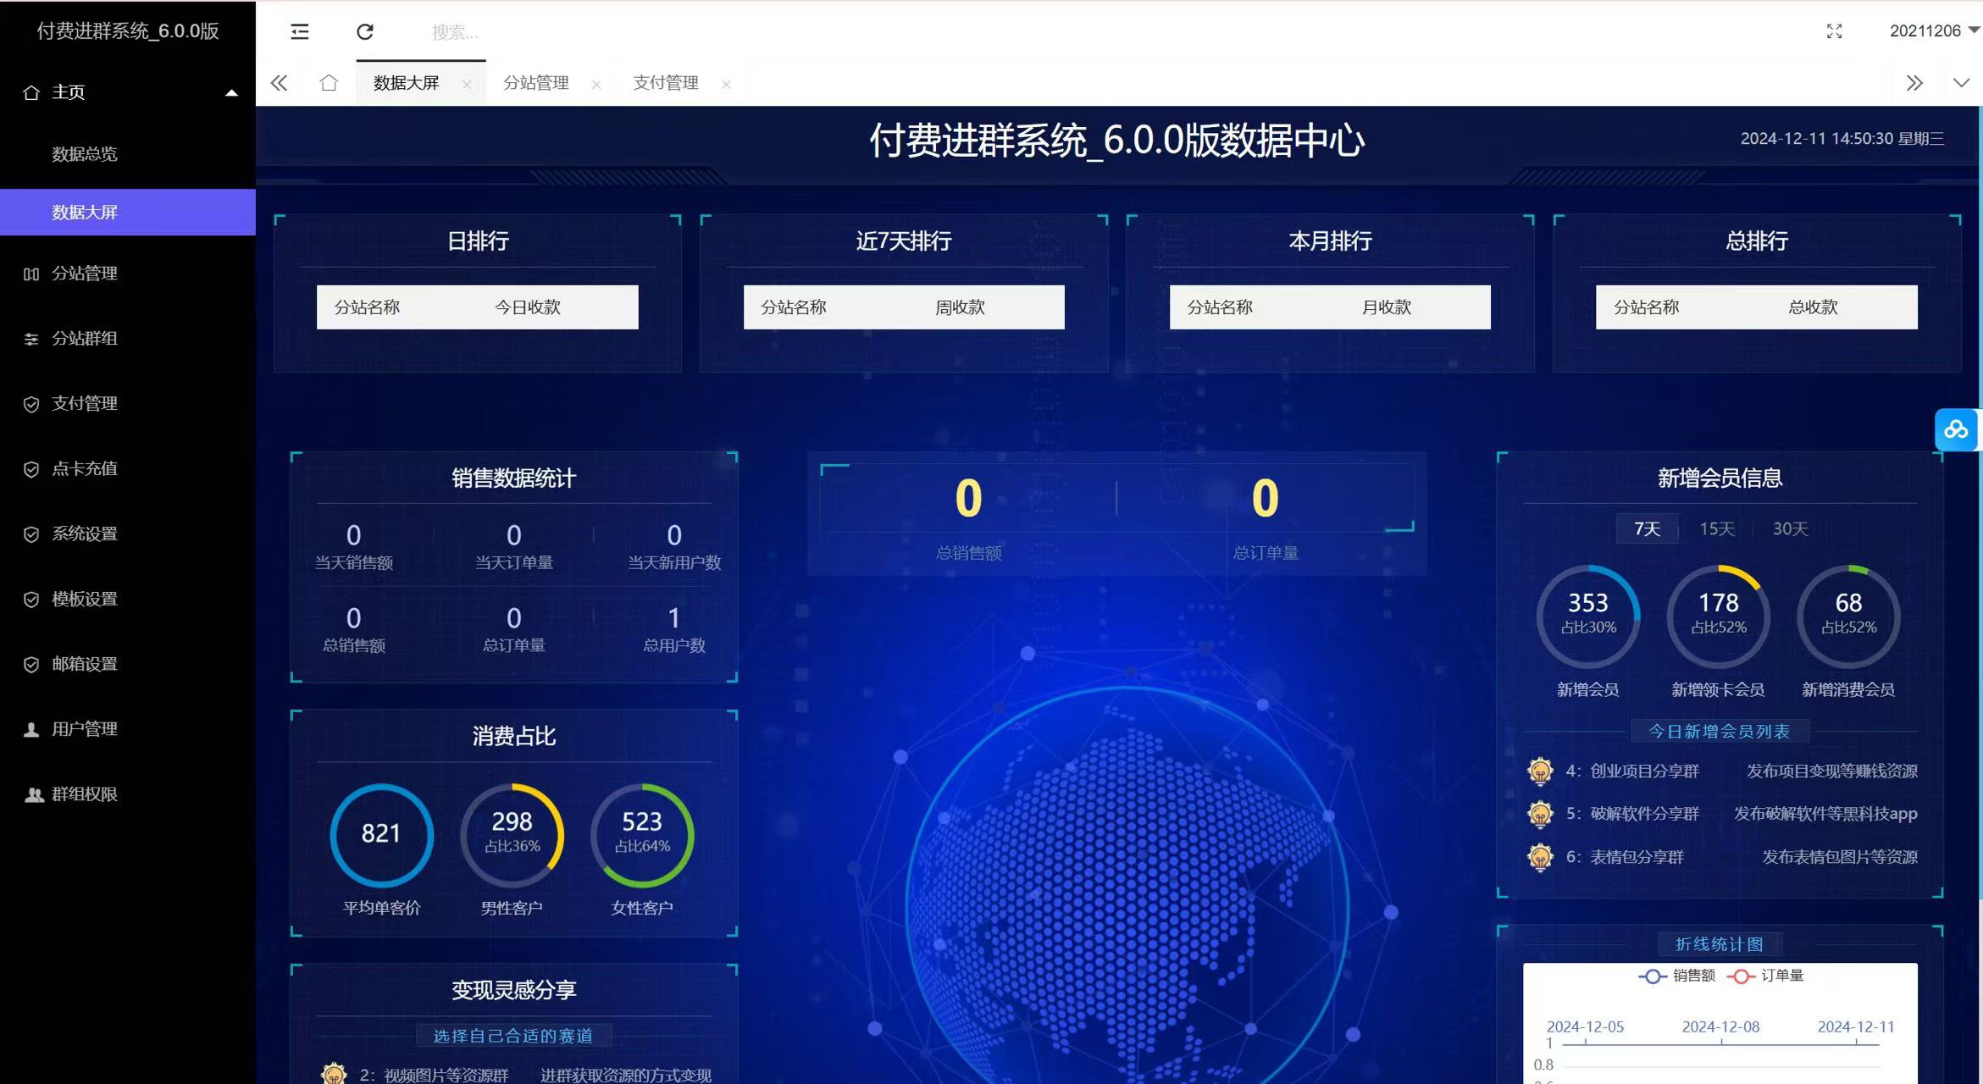Click the home icon in the tab bar
Viewport: 1983px width, 1084px height.
(x=329, y=83)
